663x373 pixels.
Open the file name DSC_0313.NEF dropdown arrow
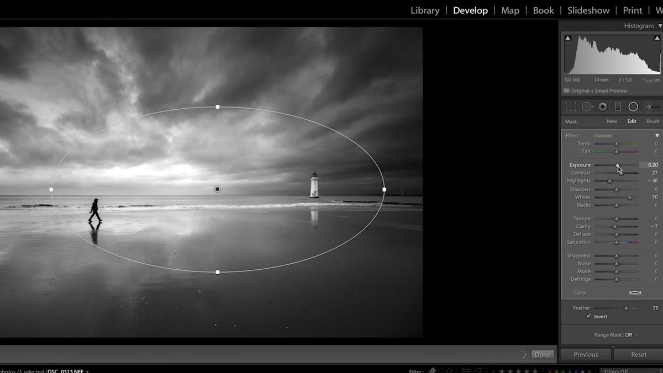(x=87, y=371)
